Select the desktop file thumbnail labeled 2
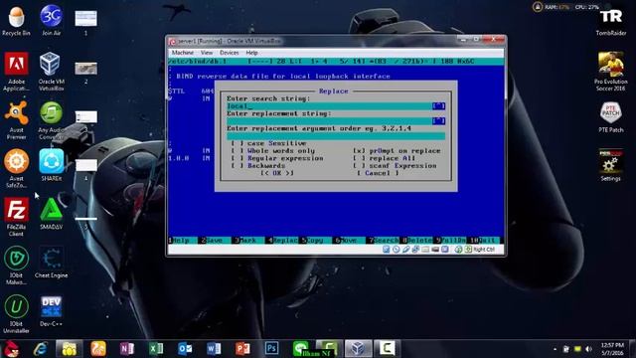 point(86,73)
